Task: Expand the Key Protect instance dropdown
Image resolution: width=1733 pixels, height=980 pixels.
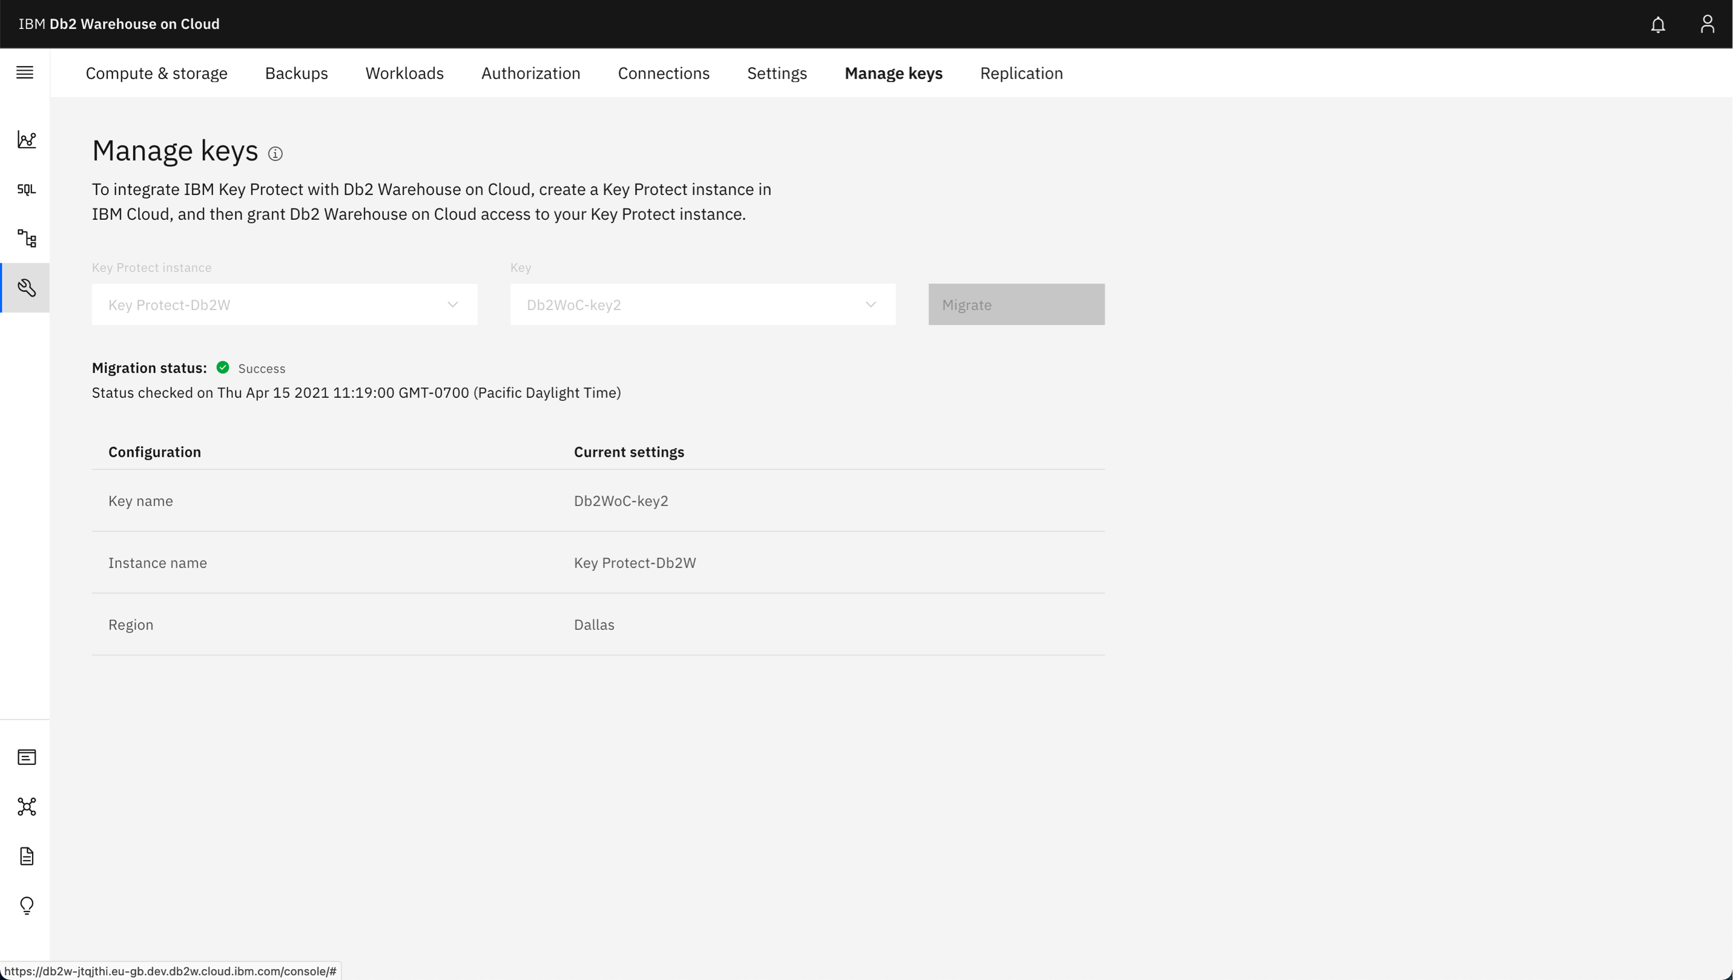Action: (x=285, y=304)
